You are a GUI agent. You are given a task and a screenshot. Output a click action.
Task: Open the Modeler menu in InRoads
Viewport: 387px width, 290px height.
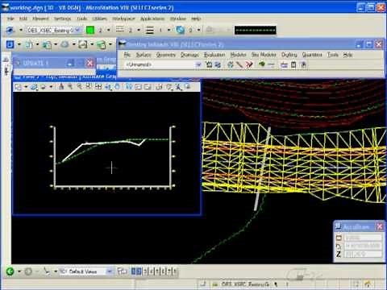coord(238,55)
